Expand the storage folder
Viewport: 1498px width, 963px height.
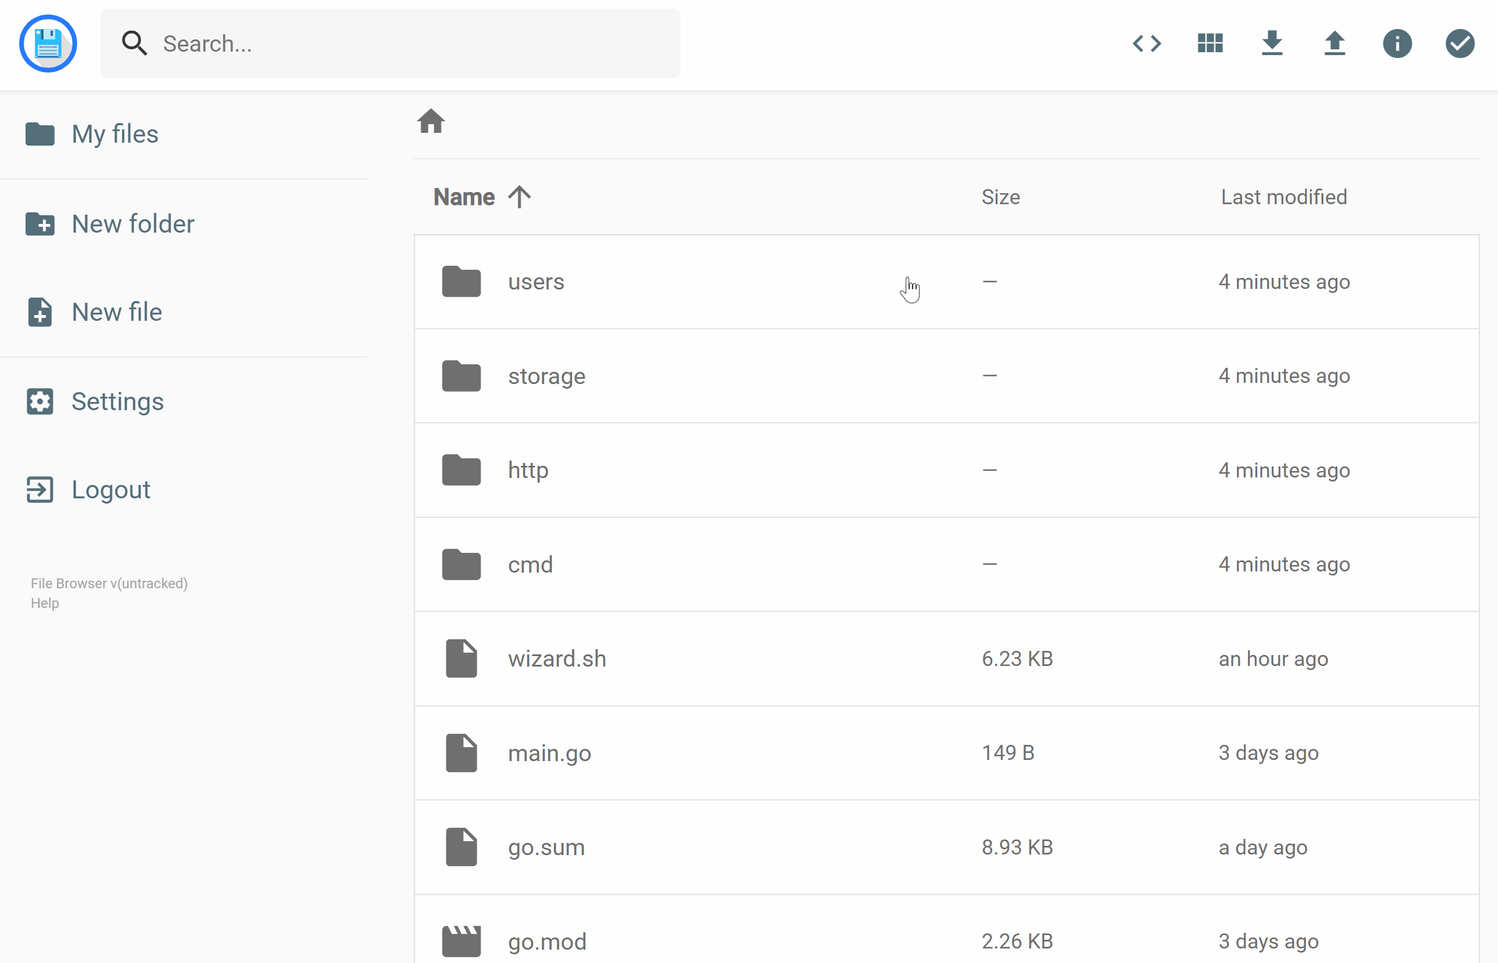click(547, 375)
